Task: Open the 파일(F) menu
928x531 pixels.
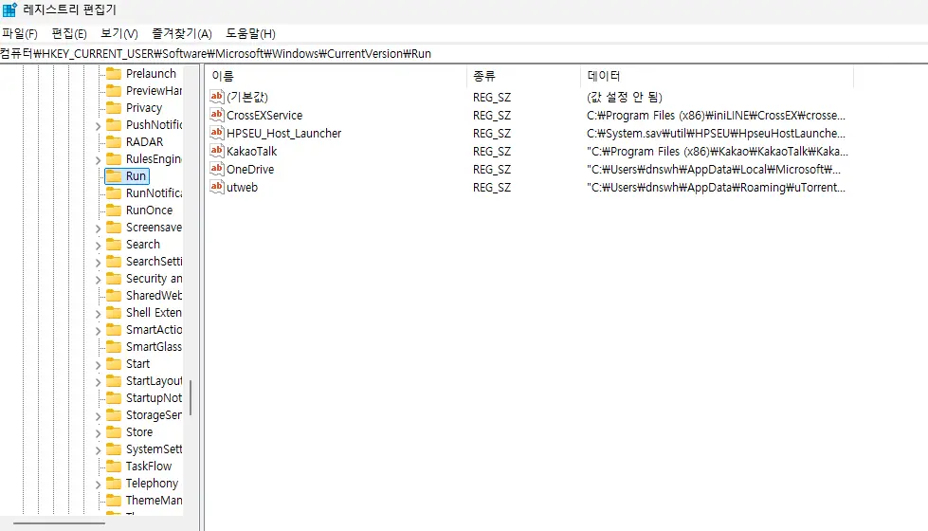Action: (x=20, y=33)
